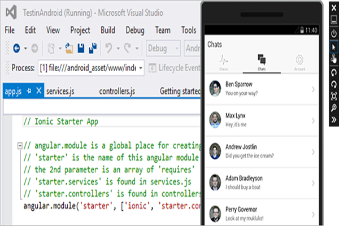The width and height of the screenshot is (339, 226).
Task: Click the Undo arrow icon
Action: tap(108, 48)
